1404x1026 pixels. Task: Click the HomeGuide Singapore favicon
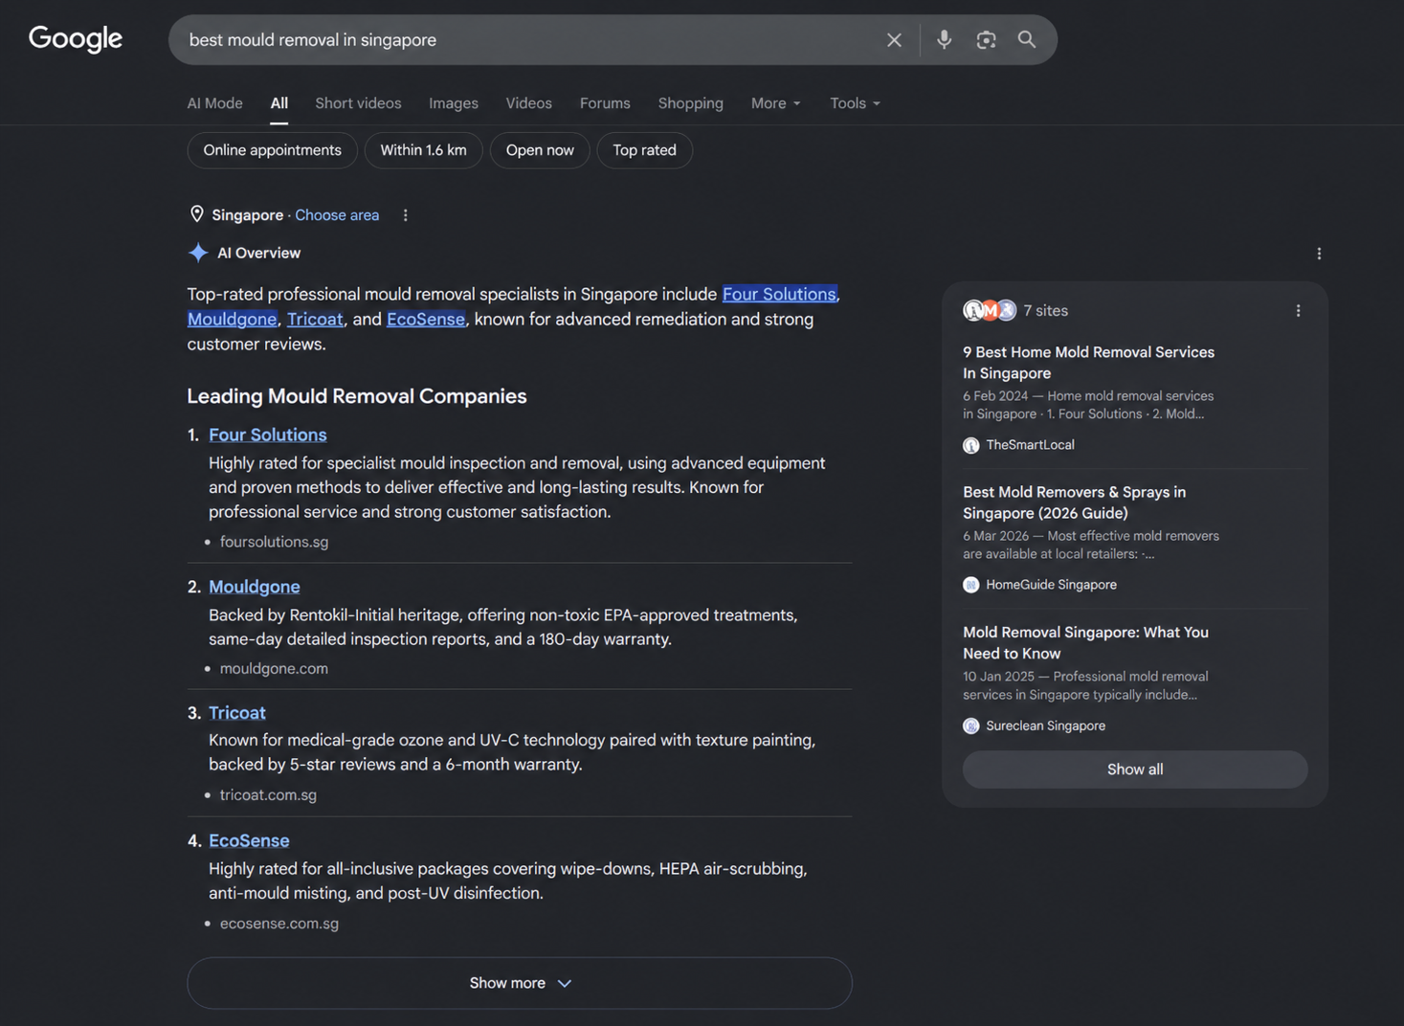pyautogui.click(x=971, y=585)
